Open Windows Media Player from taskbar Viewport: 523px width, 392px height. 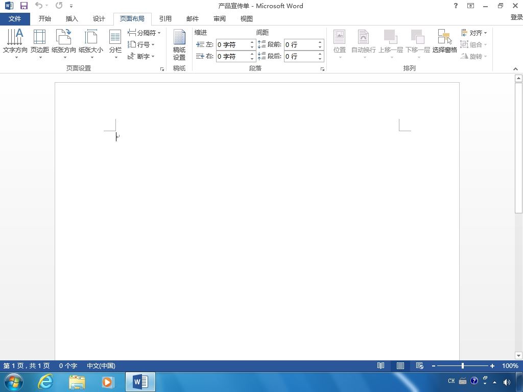108,382
